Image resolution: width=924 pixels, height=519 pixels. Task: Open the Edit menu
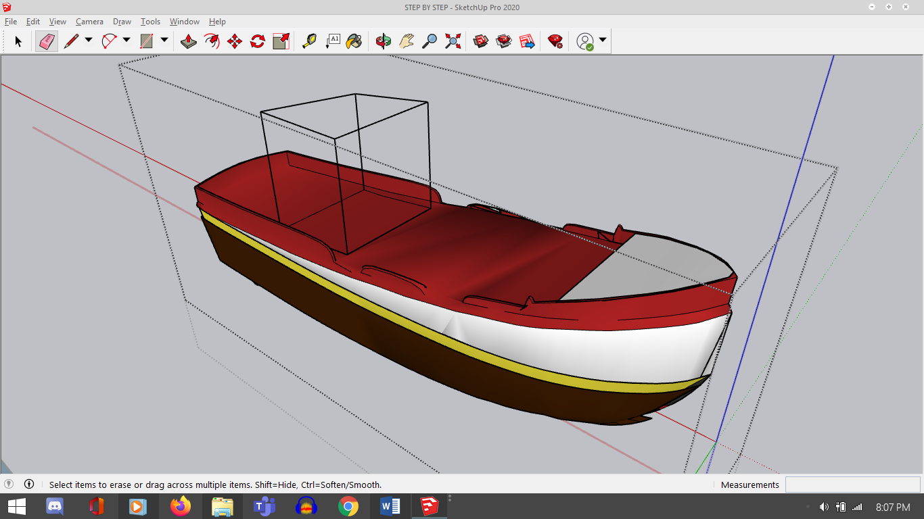click(x=33, y=22)
